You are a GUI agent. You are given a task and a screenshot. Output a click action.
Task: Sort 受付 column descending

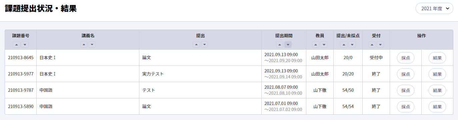point(380,45)
